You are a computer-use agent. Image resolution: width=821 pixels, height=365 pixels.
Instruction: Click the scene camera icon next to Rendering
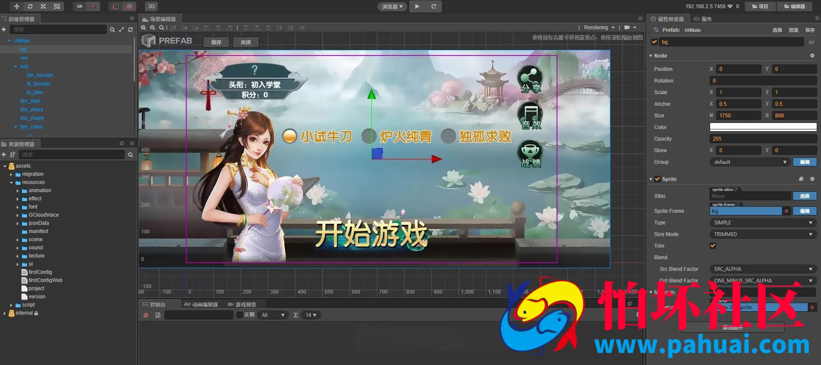tap(627, 28)
